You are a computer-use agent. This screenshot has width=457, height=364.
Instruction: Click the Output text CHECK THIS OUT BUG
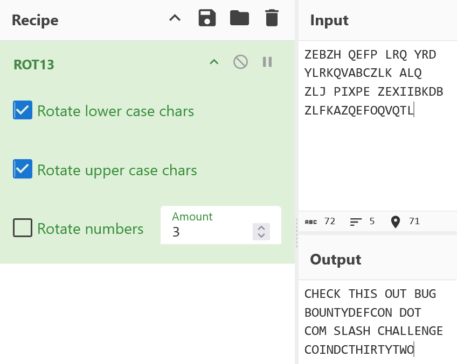click(x=370, y=294)
